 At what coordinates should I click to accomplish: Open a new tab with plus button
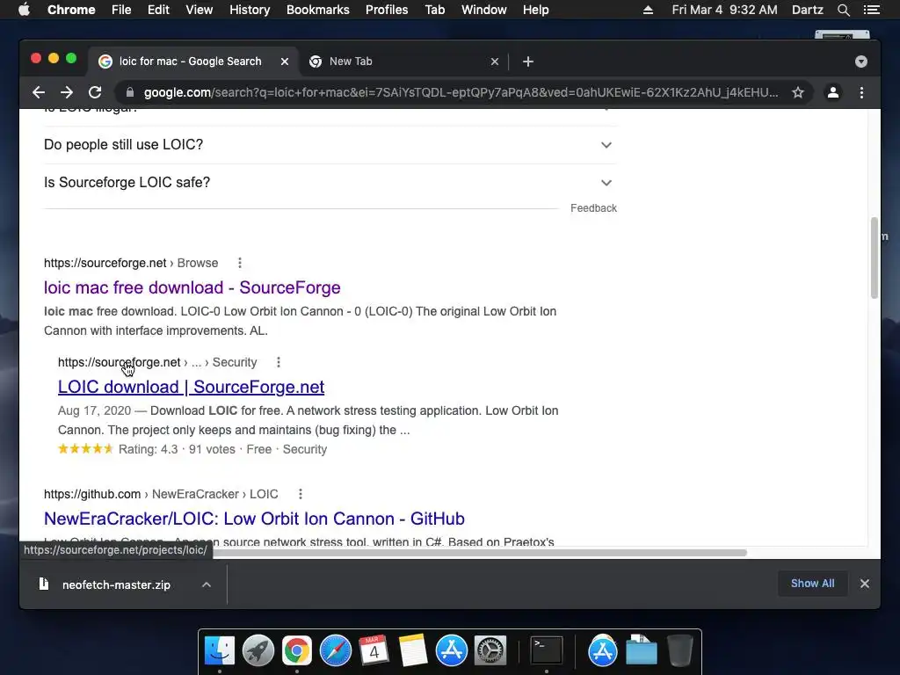(x=528, y=62)
